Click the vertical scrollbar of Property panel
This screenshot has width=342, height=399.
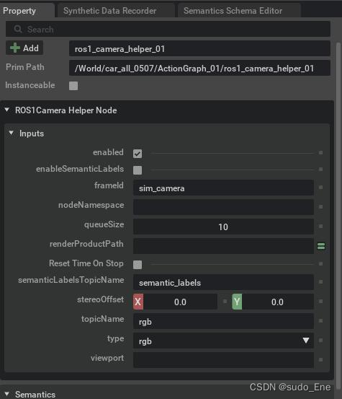pyautogui.click(x=338, y=216)
